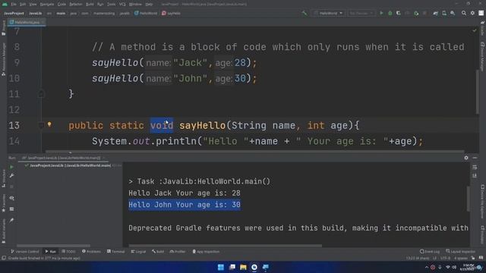Open the Event Log button

430,252
